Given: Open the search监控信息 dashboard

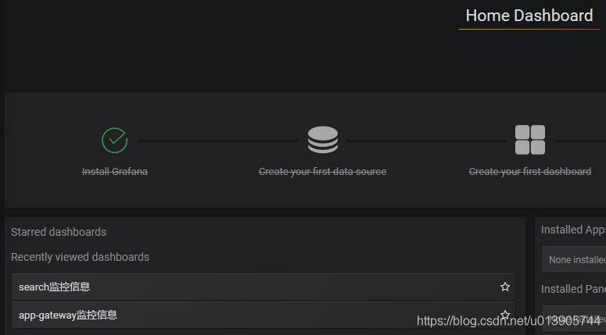Looking at the screenshot, I should (x=55, y=287).
